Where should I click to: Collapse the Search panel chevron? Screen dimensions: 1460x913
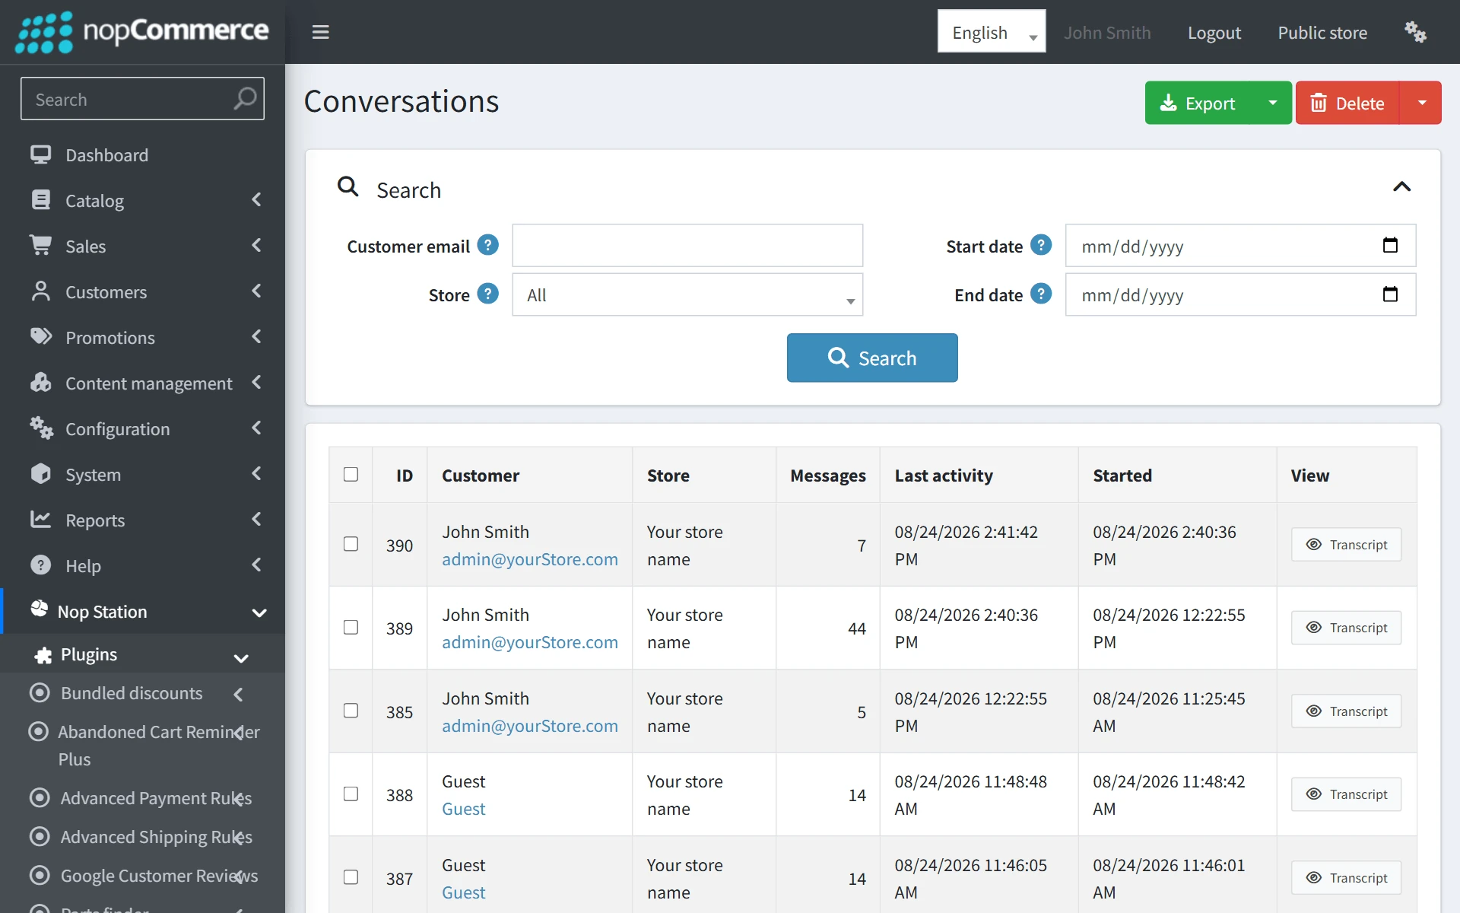tap(1401, 187)
